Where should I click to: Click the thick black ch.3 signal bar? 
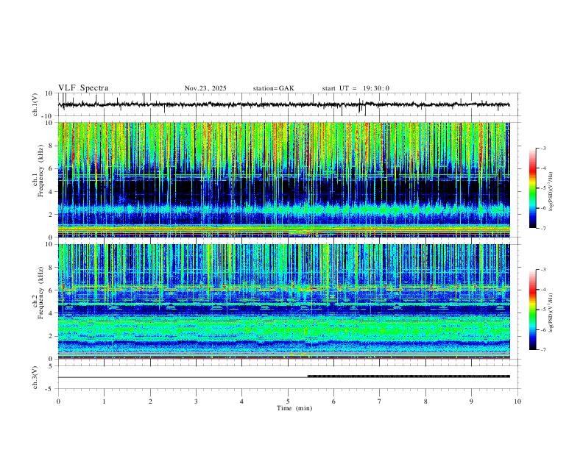click(x=409, y=376)
